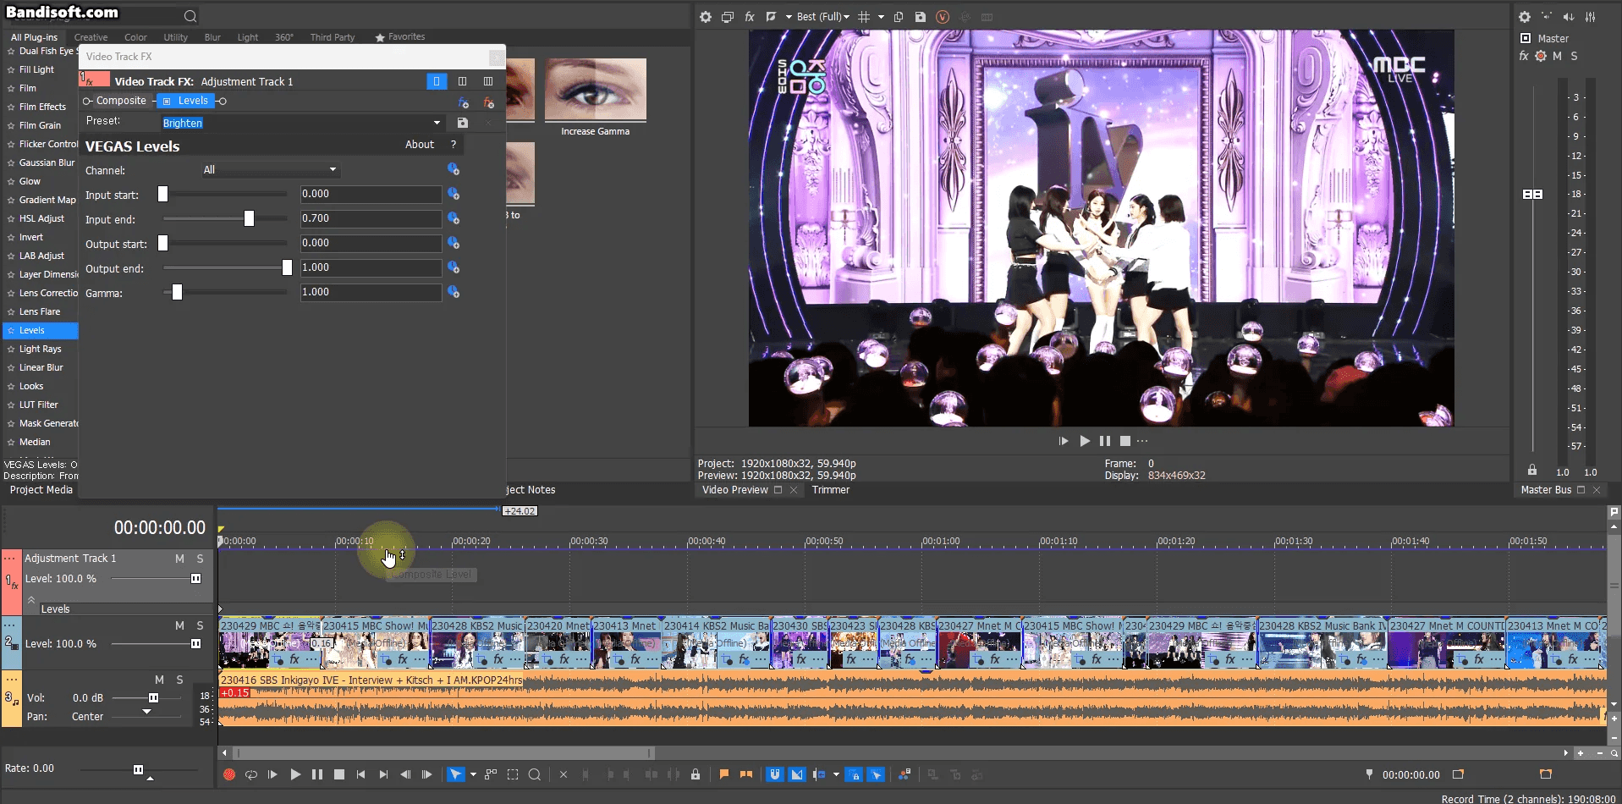Viewport: 1622px width, 804px height.
Task: Switch to Color plug-ins tab
Action: [x=135, y=37]
